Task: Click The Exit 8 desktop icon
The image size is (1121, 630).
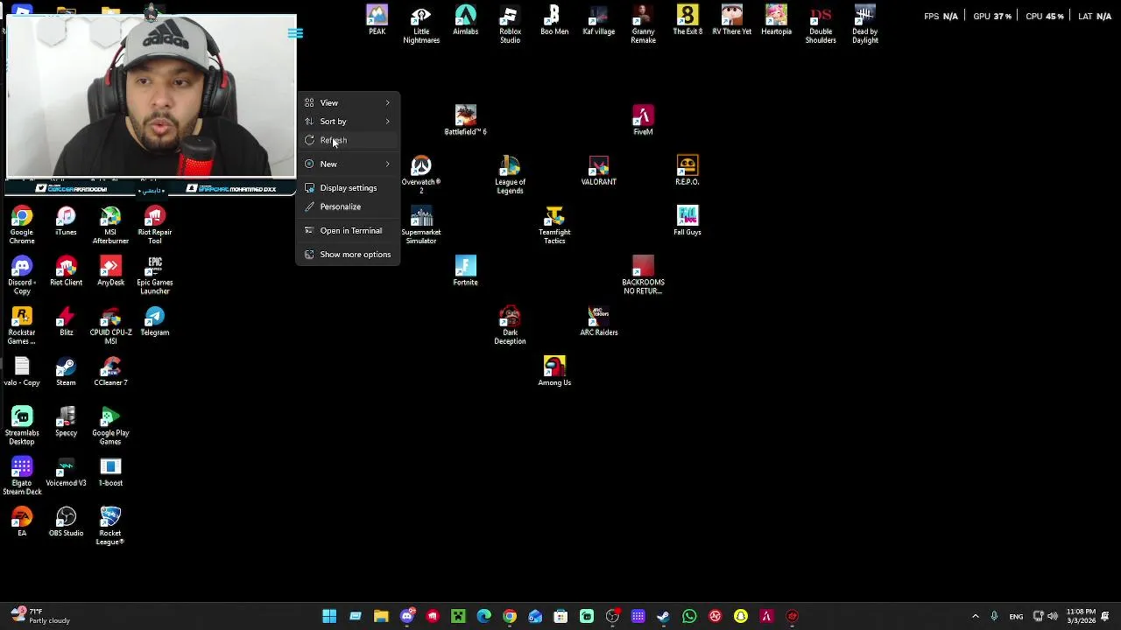Action: click(687, 20)
